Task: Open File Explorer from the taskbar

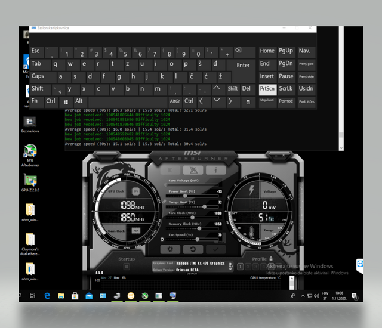Action: (x=61, y=296)
